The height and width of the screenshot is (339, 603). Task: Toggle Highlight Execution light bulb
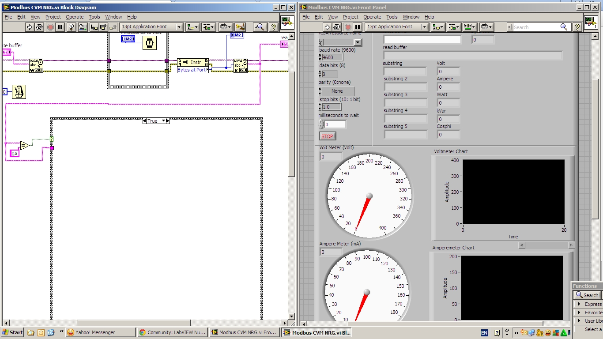point(72,27)
